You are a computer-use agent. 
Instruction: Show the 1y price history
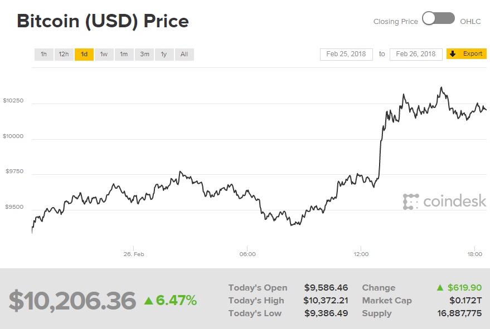pos(164,54)
